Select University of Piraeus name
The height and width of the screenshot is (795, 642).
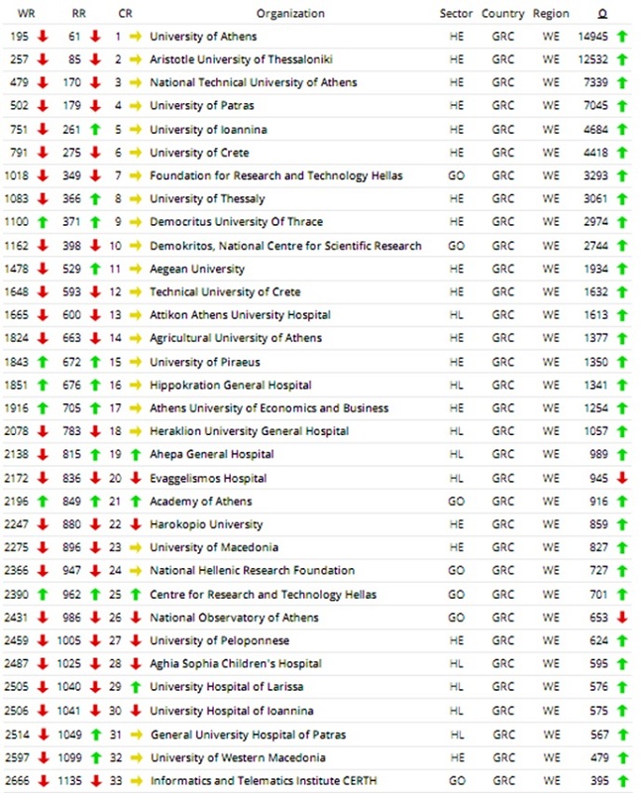click(205, 362)
